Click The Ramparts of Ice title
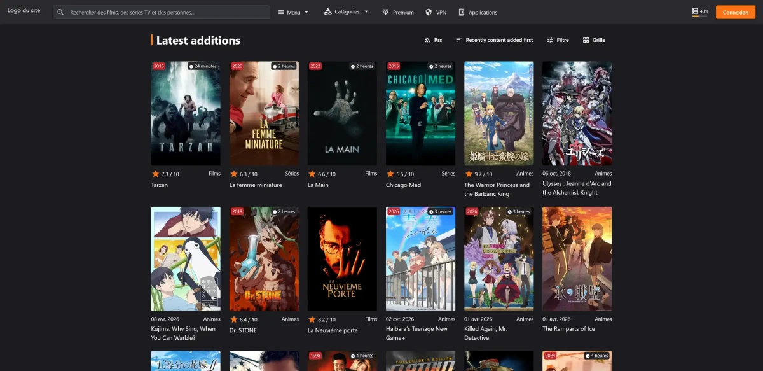The width and height of the screenshot is (763, 371). [568, 329]
